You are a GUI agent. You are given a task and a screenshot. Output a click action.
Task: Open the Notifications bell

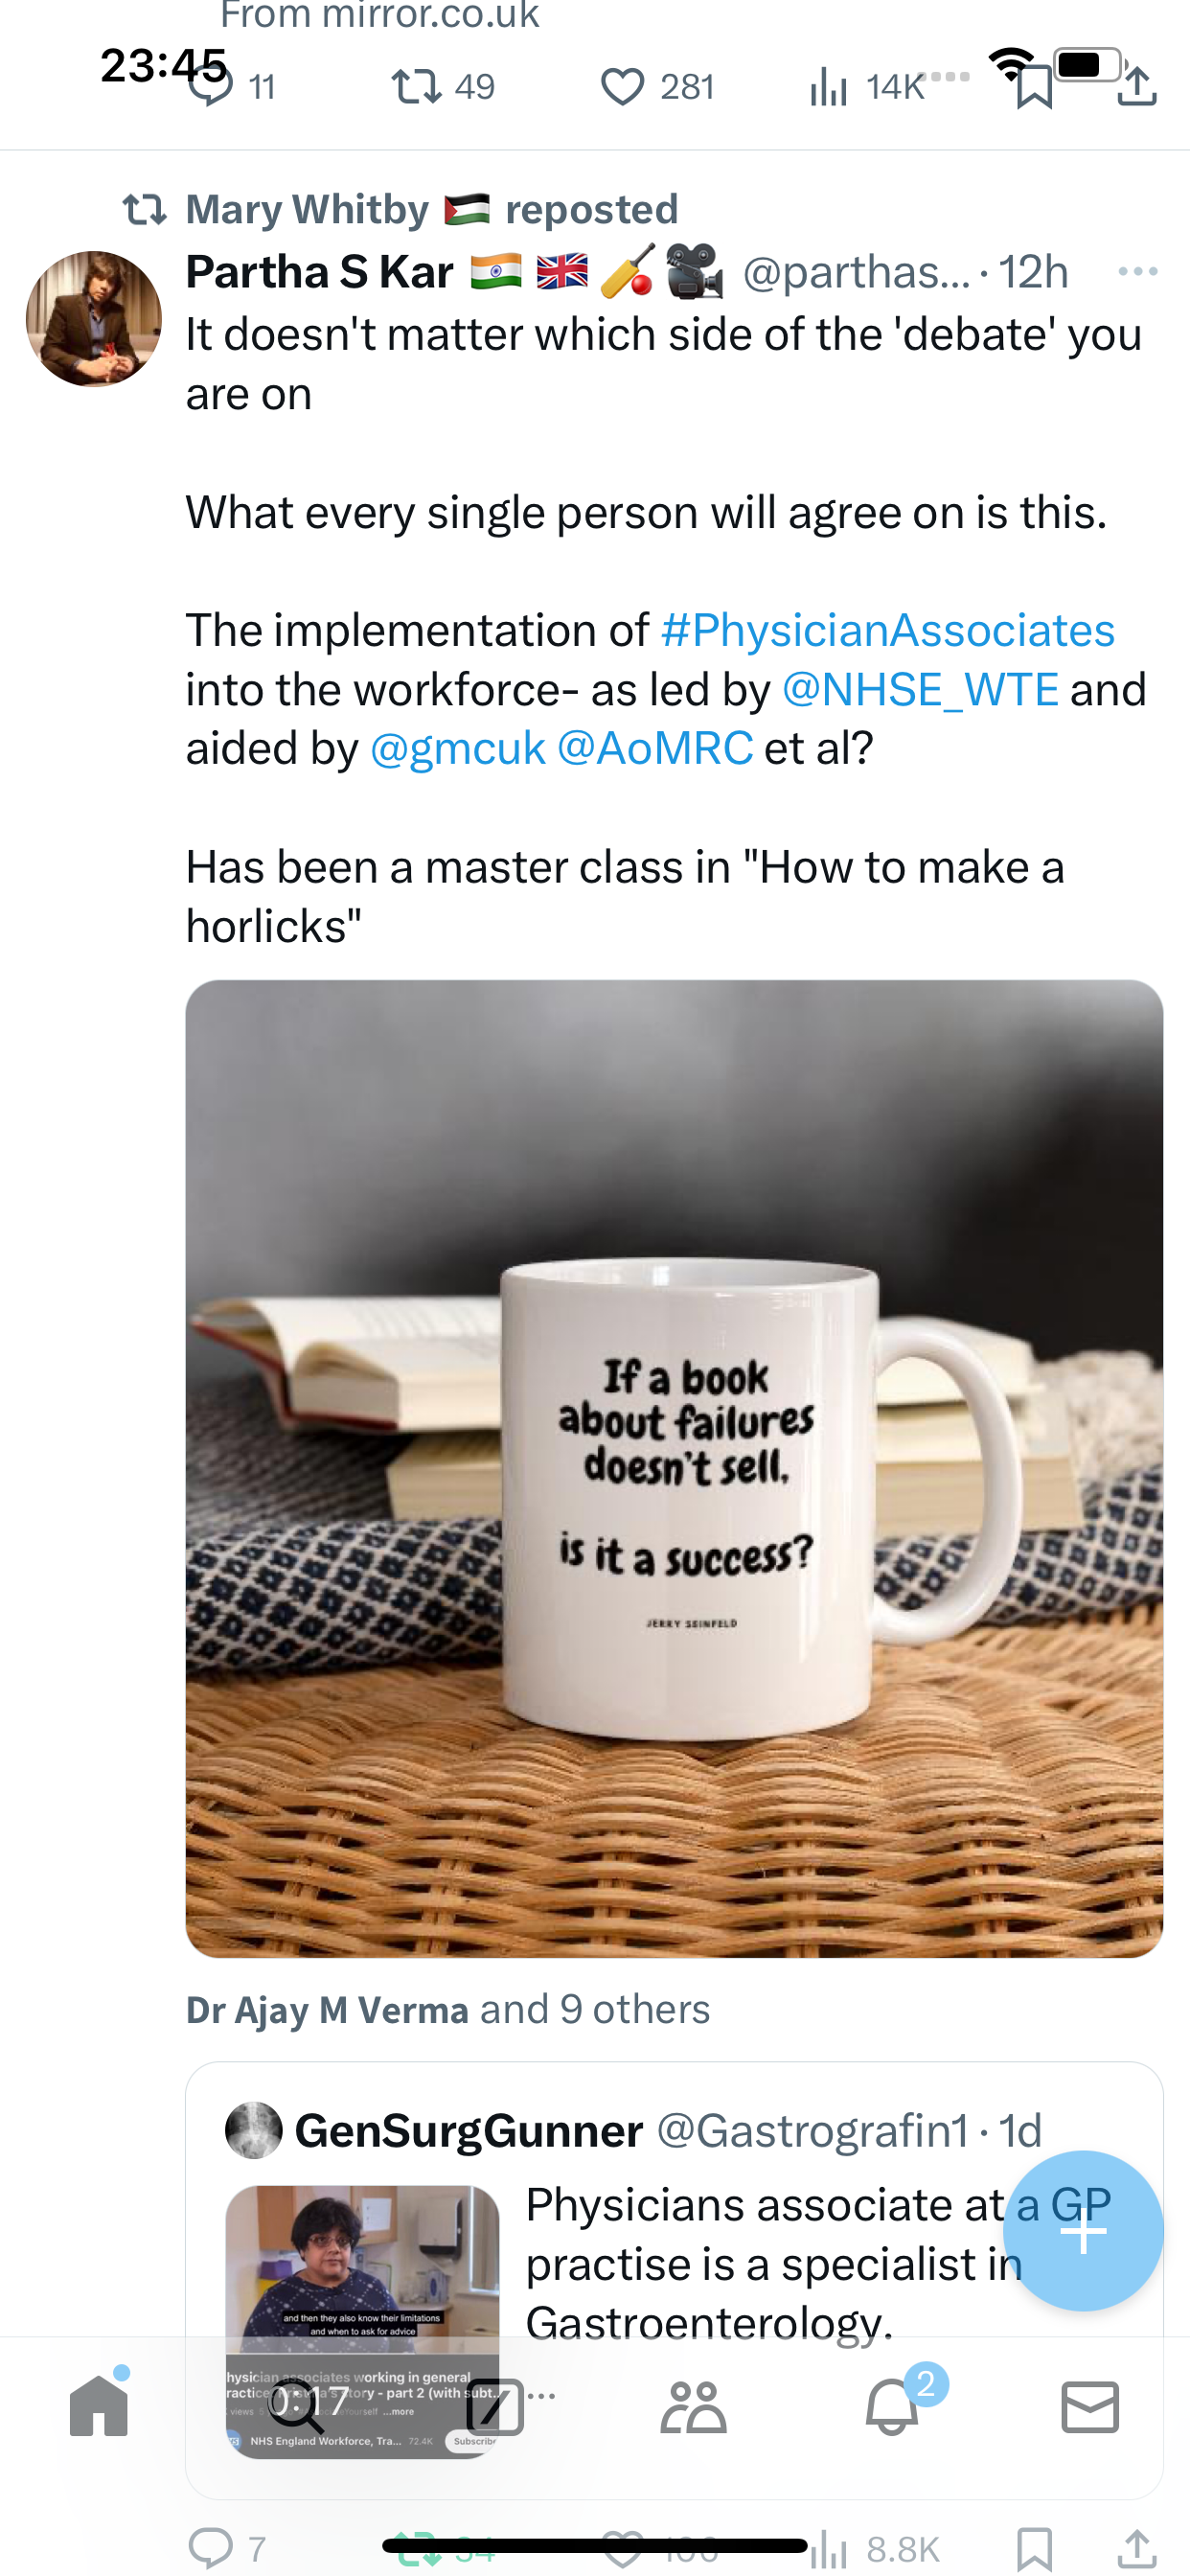coord(892,2407)
